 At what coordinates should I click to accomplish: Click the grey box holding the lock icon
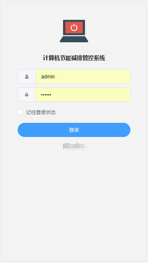[x=27, y=95]
